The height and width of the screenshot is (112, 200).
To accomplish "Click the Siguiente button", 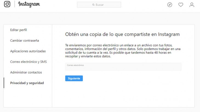I will pos(74,78).
